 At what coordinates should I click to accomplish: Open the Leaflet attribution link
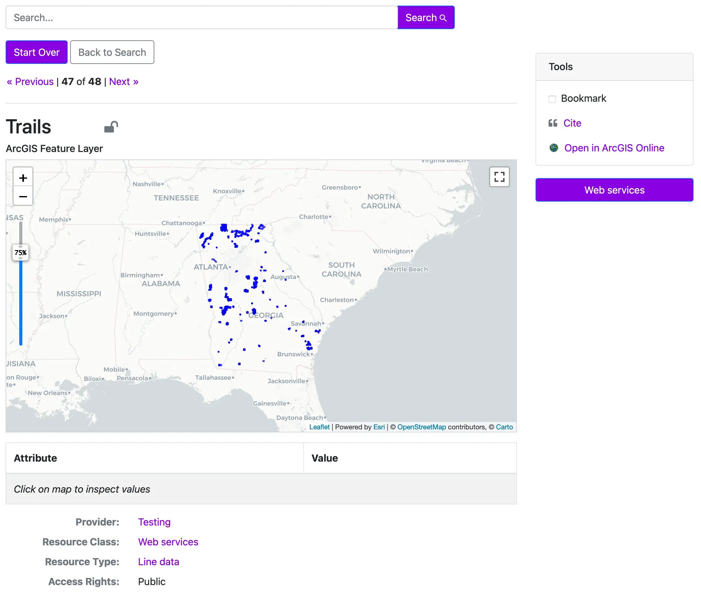[x=319, y=427]
